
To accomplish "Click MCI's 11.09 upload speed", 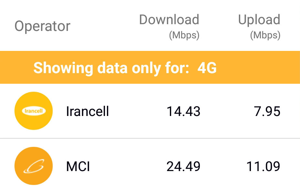I will click(263, 167).
